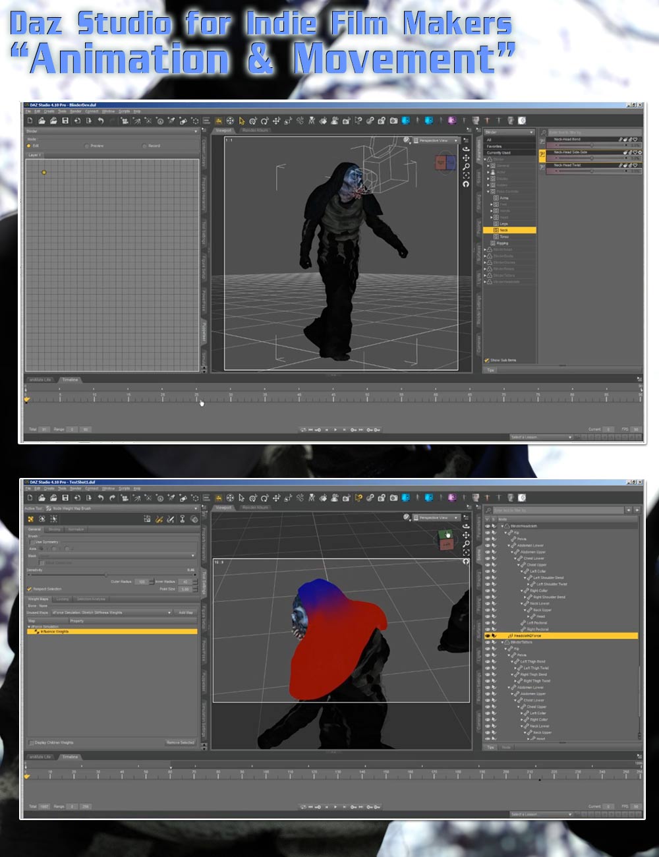Click Remove Selected button
The width and height of the screenshot is (659, 857).
180,742
